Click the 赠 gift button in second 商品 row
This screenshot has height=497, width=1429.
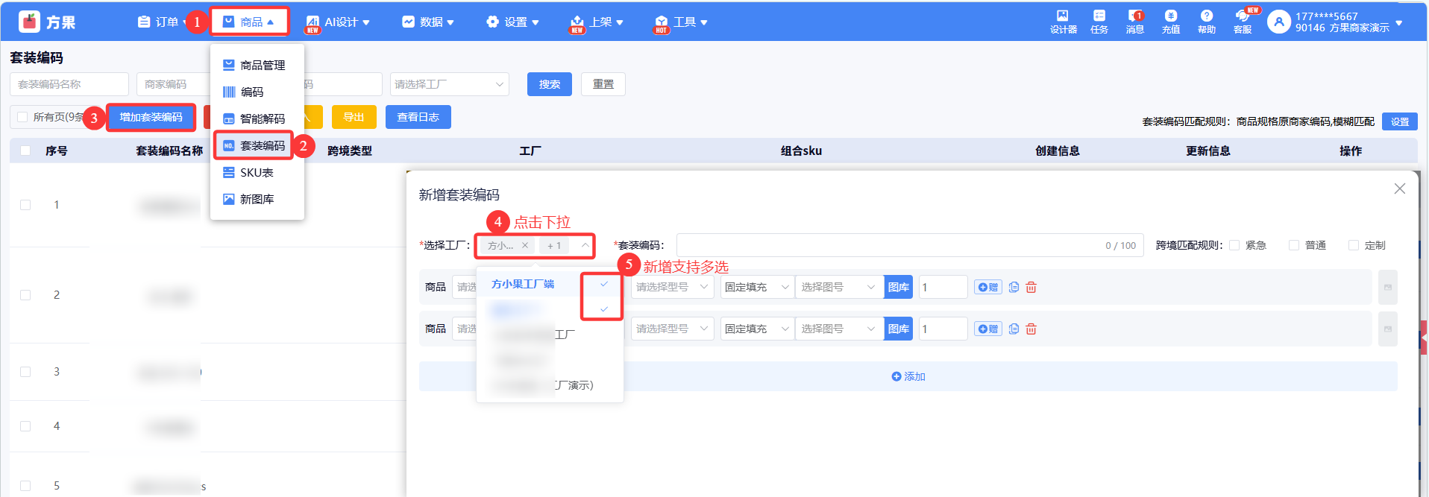[987, 329]
